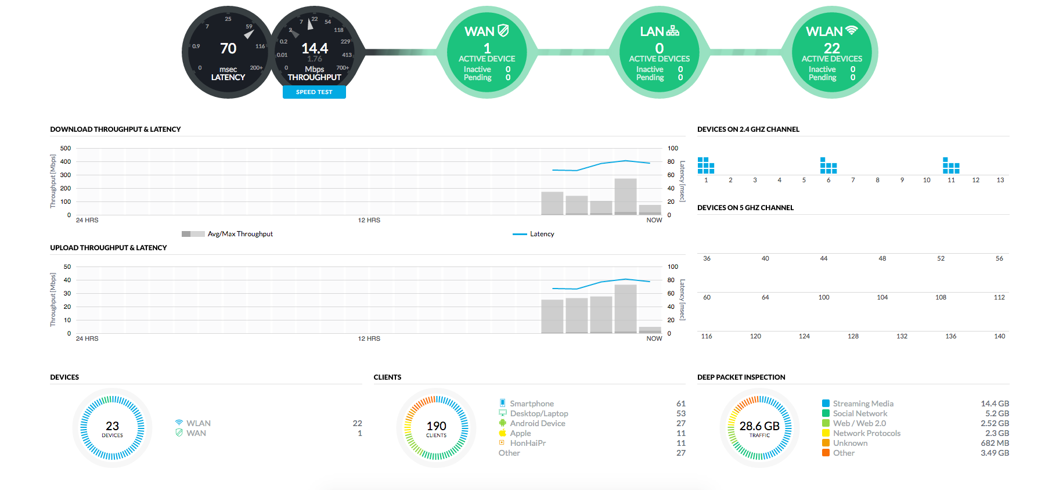1052x490 pixels.
Task: Click tallest download throughput bar
Action: [x=625, y=196]
